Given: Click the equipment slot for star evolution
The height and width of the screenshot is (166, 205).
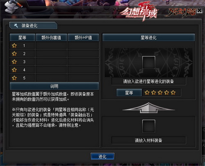Looking at the screenshot, I should [149, 63].
